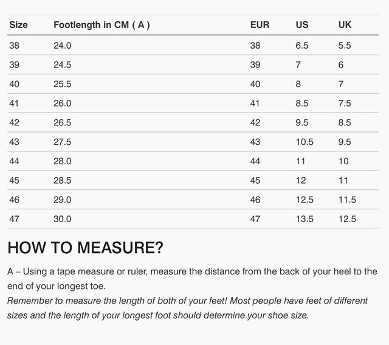The image size is (389, 345).
Task: Select the 28.5 footlength value
Action: coord(63,181)
